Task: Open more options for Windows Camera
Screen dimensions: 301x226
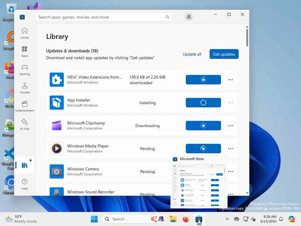Action: point(230,172)
